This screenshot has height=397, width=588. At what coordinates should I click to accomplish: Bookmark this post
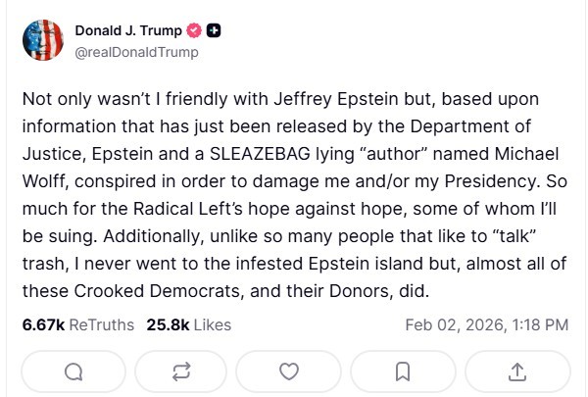point(402,372)
